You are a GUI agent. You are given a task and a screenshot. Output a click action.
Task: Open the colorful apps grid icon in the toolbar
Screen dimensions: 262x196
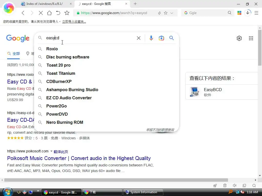click(239, 13)
